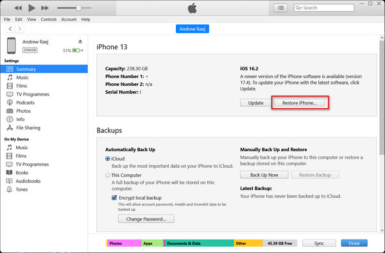Image resolution: width=385 pixels, height=253 pixels.
Task: Click the Restore Backup button
Action: pos(315,175)
